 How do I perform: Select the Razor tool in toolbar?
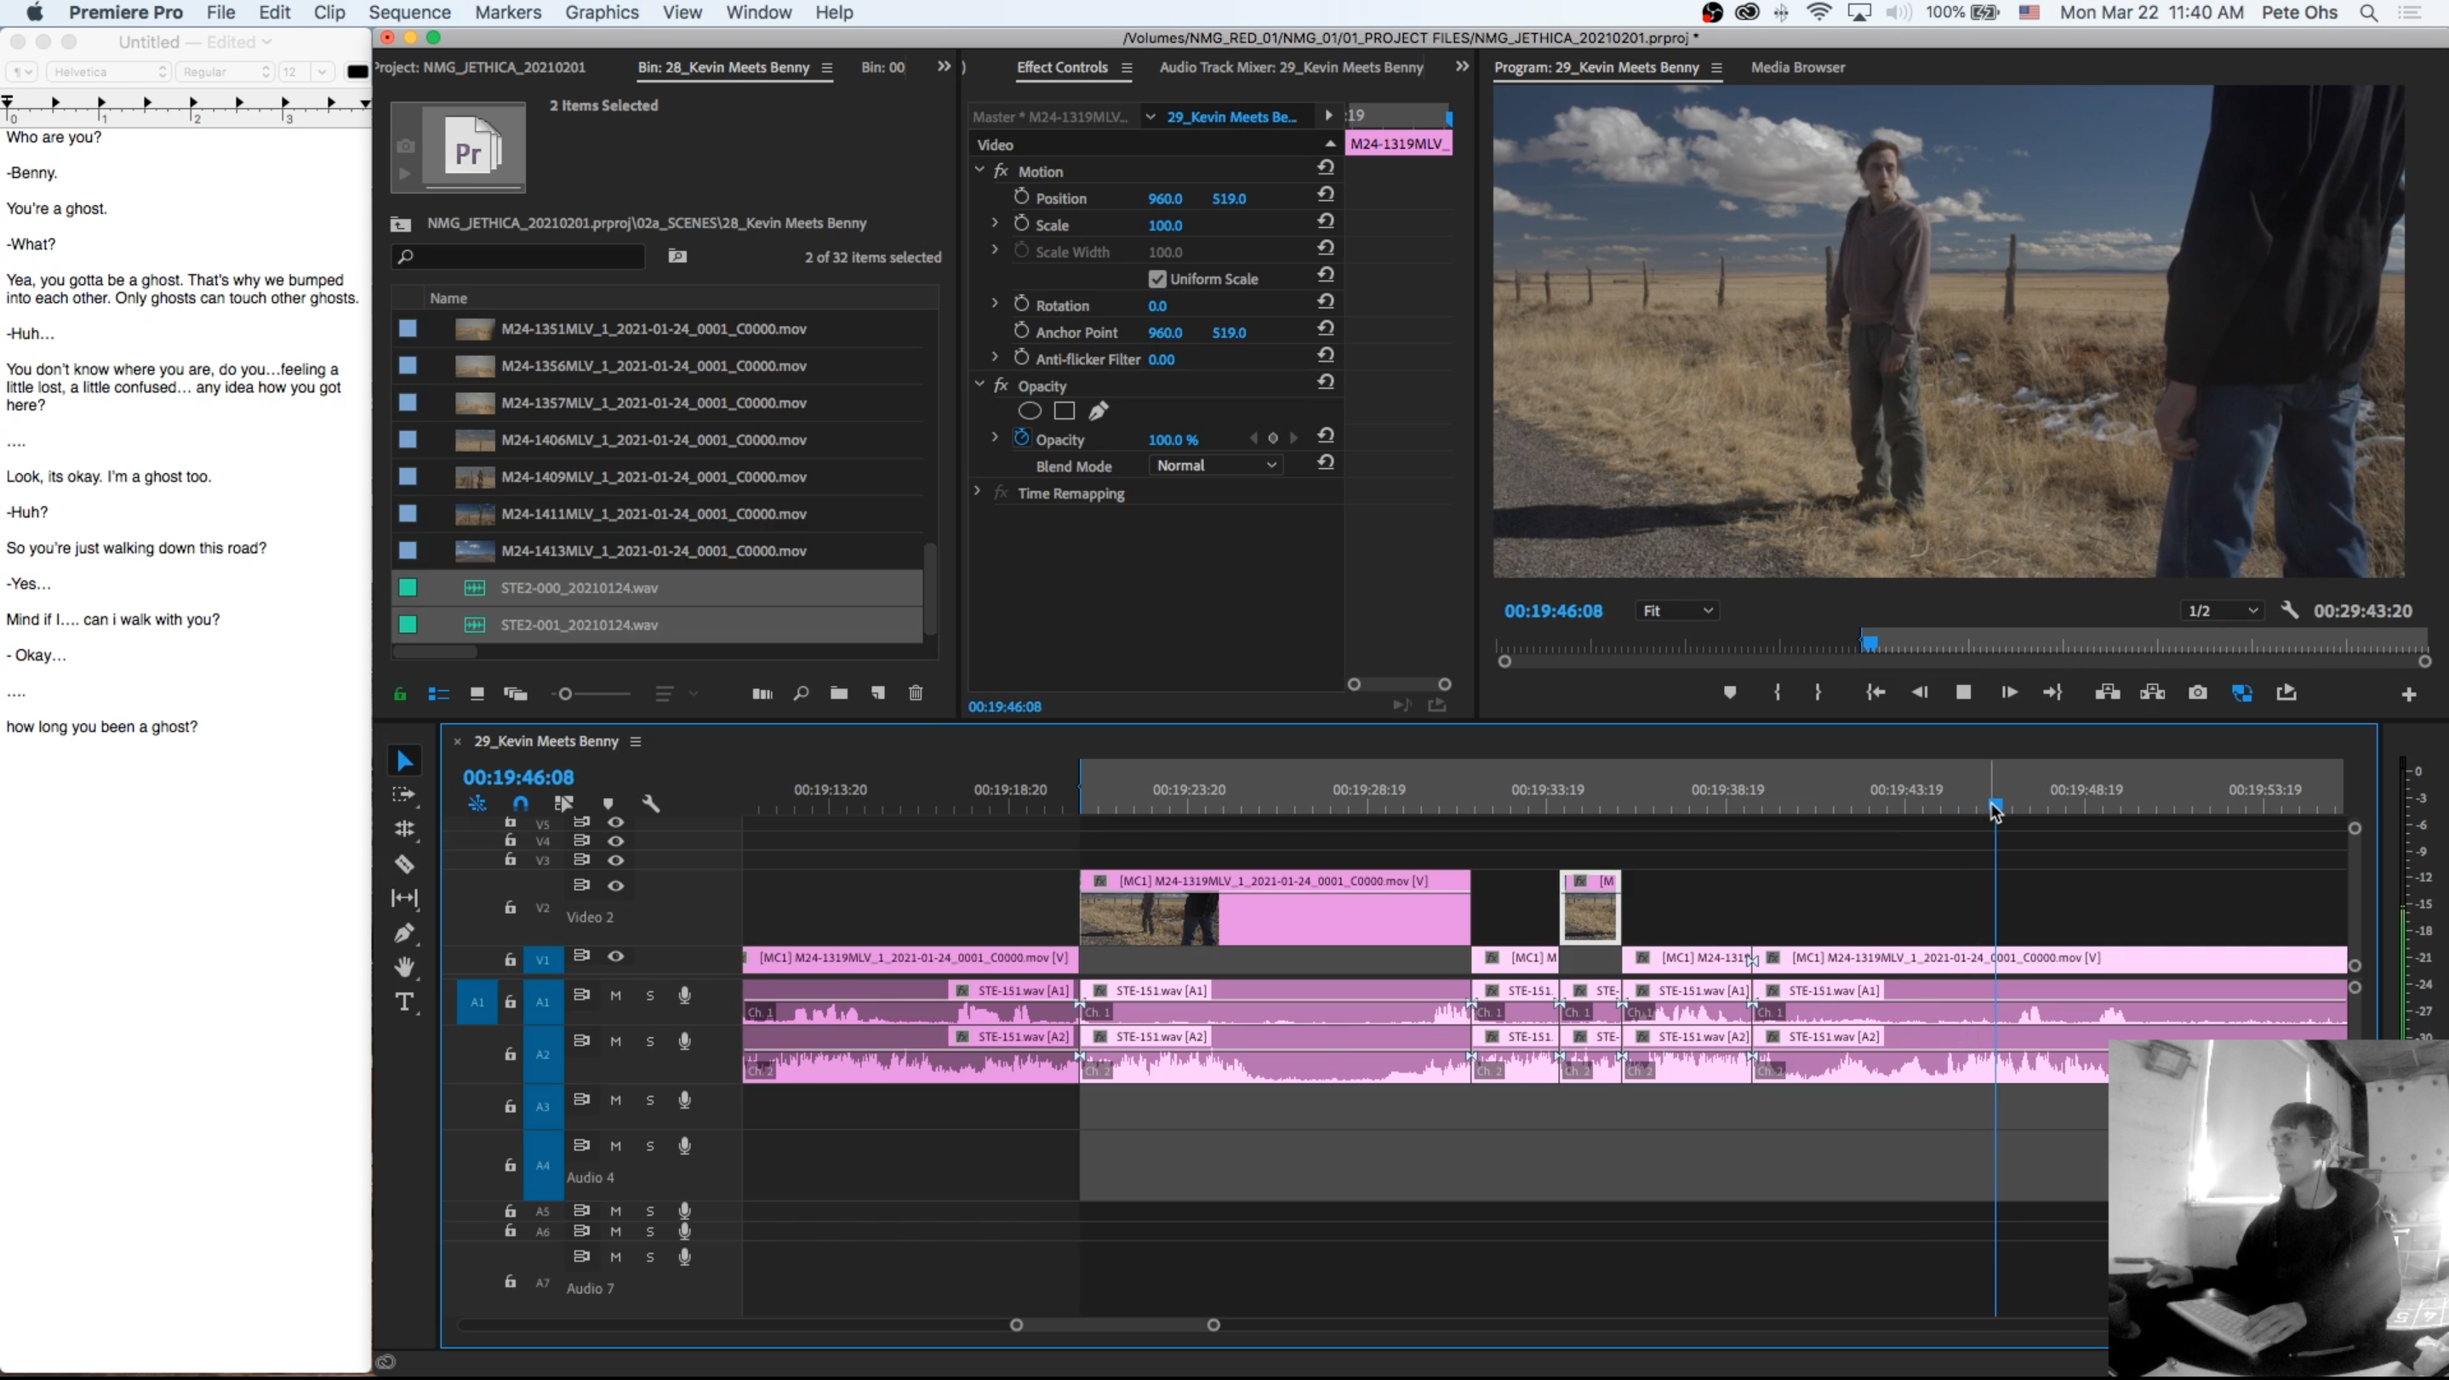coord(403,863)
